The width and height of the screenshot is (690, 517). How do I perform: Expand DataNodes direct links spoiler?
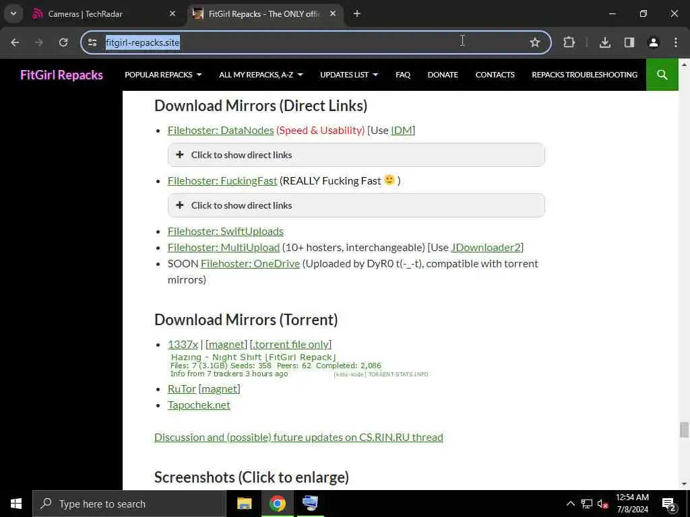tap(356, 155)
